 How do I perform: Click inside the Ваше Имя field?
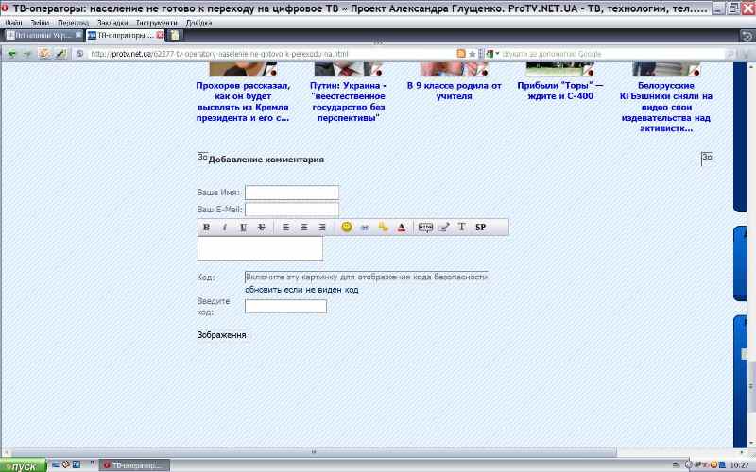(291, 193)
